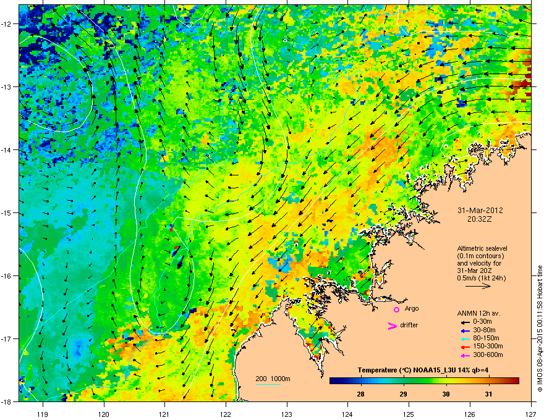Click longitude axis label 126

click(x=470, y=414)
